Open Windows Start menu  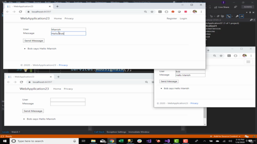click(x=5, y=141)
